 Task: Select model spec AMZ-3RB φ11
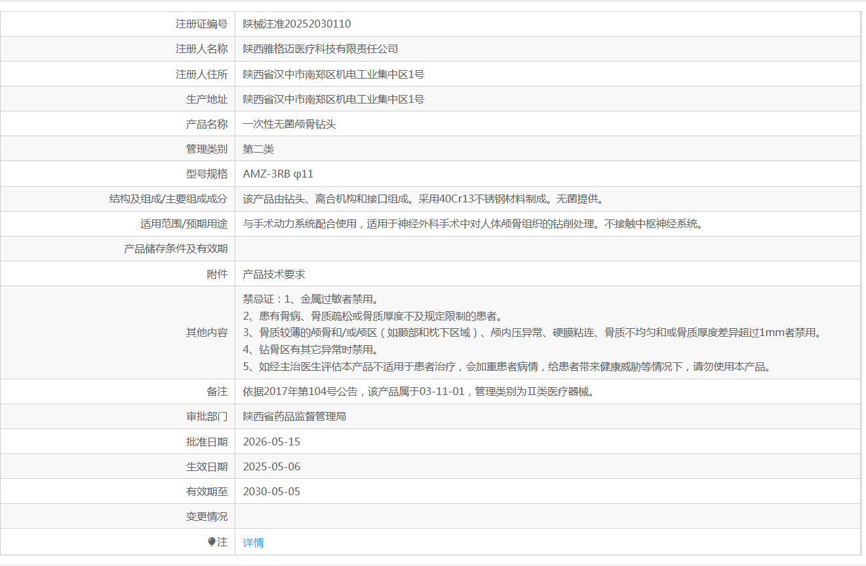[278, 174]
